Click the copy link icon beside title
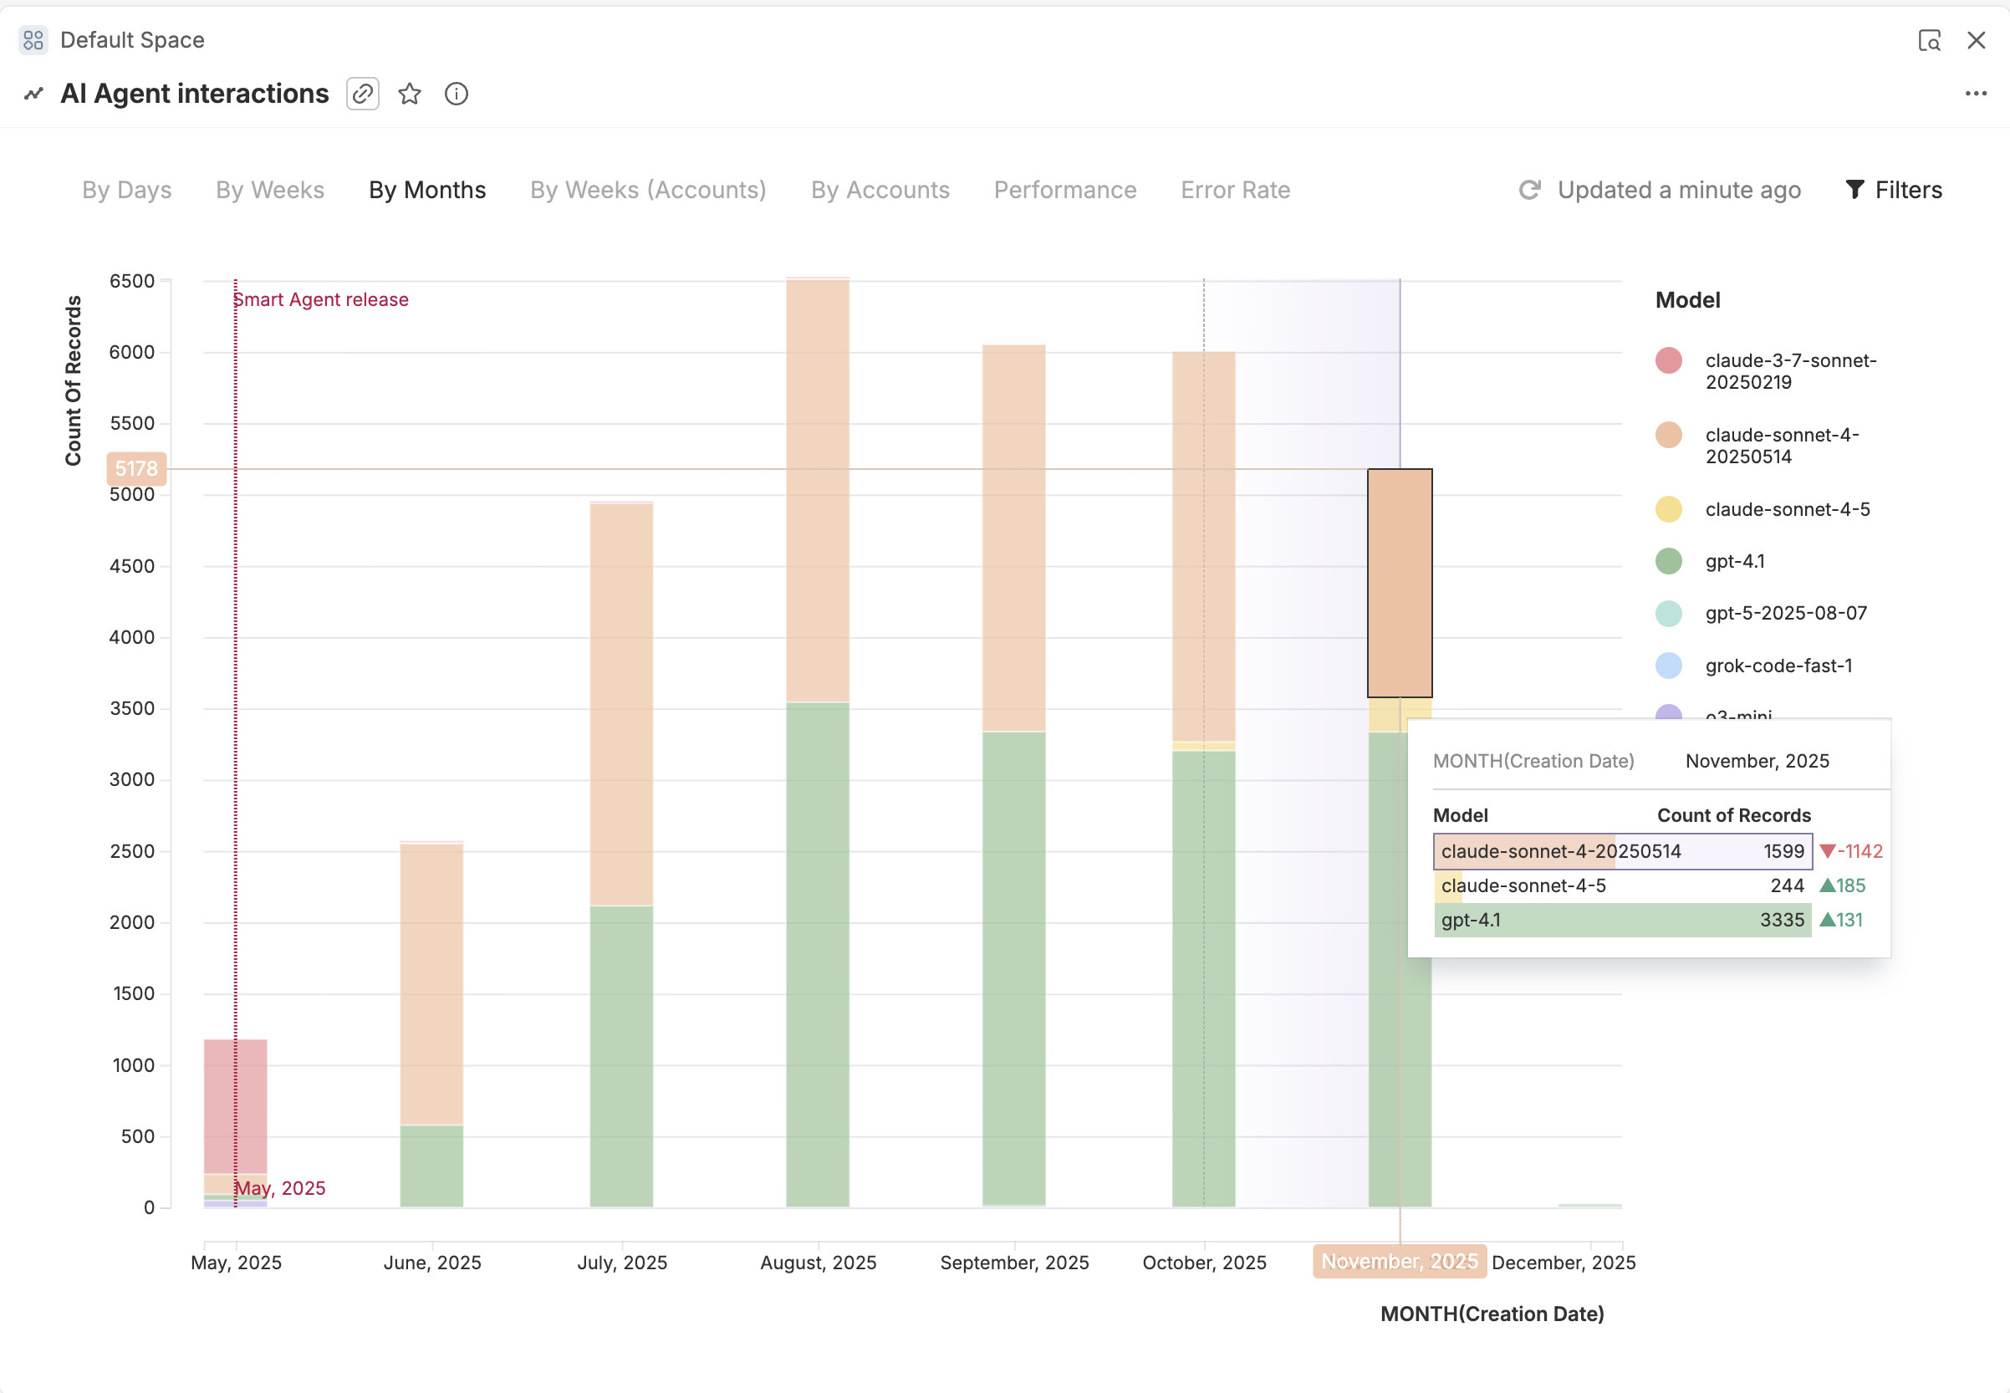The height and width of the screenshot is (1393, 2010). pyautogui.click(x=362, y=94)
